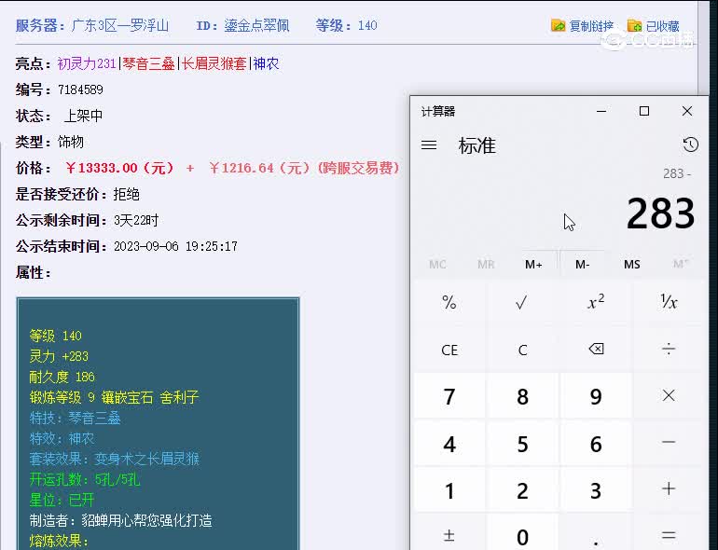Click digit 4 on calculator
The width and height of the screenshot is (718, 550).
click(449, 443)
